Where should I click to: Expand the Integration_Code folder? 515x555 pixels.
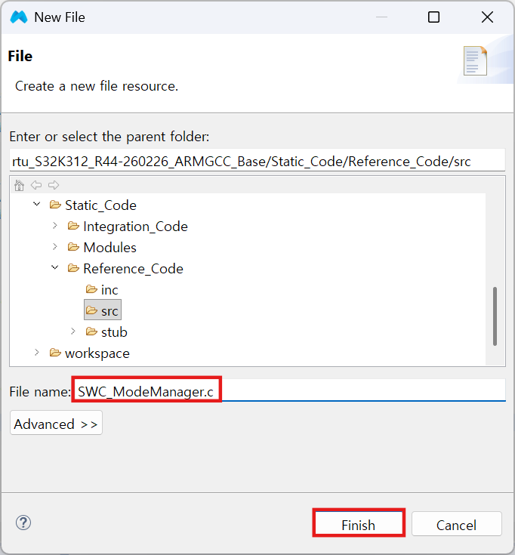[x=55, y=226]
